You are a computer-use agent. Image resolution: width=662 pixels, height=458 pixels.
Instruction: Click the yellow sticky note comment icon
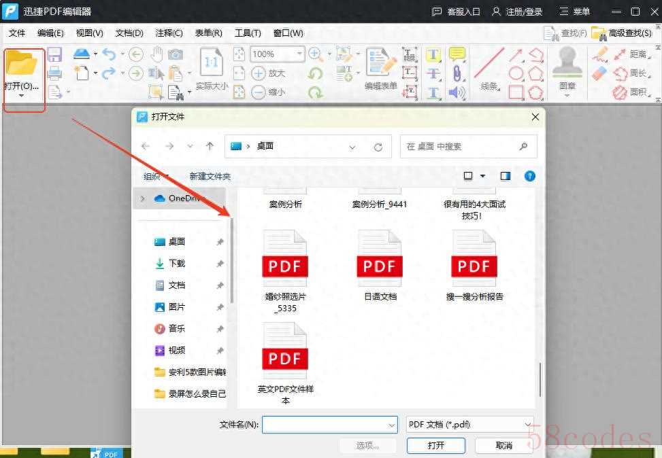coord(457,54)
